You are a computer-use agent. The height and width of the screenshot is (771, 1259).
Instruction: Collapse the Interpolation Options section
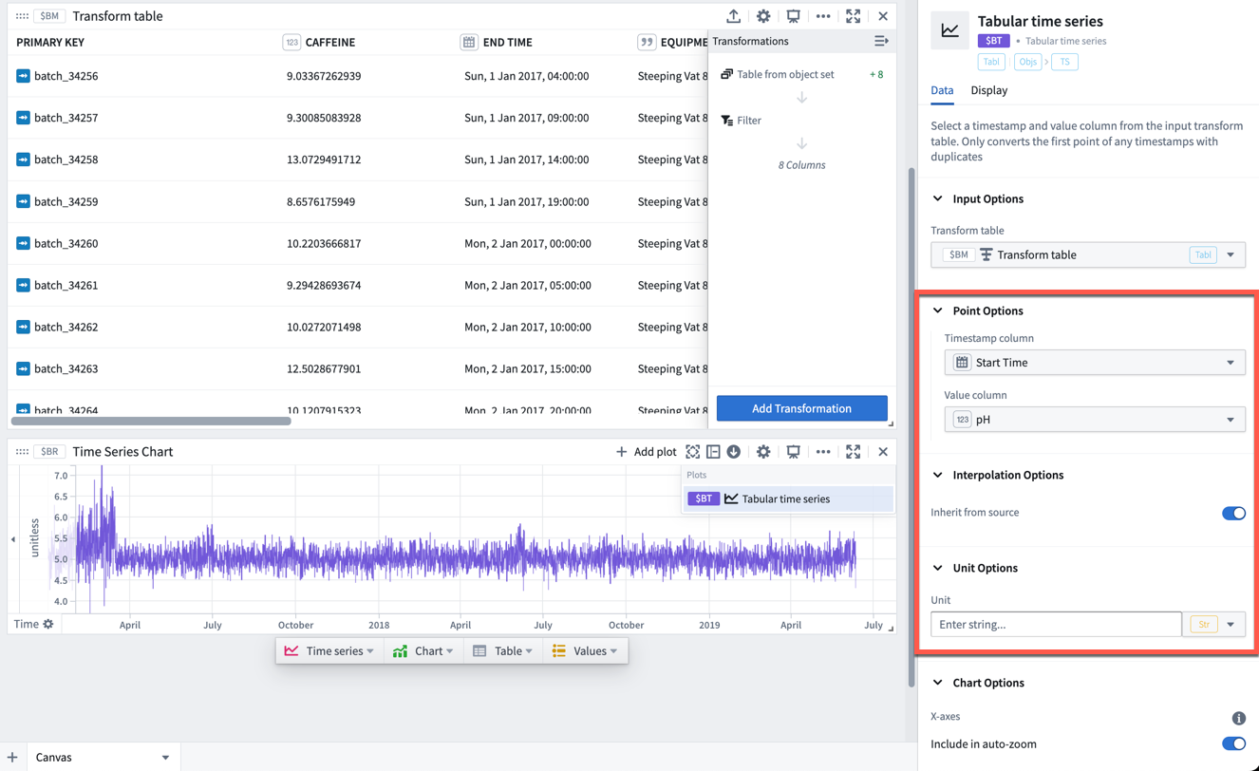[x=937, y=475]
